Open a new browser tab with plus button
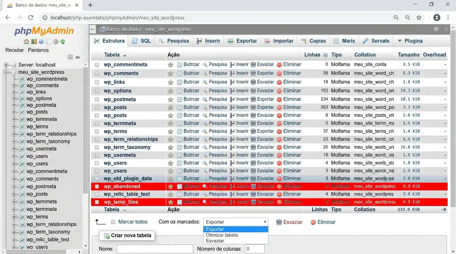Viewport: 456px width, 254px height. coord(90,5)
